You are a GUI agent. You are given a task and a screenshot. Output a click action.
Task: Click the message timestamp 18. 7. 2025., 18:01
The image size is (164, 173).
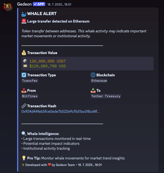tap(59, 4)
